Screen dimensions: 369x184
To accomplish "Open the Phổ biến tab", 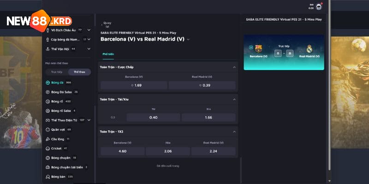I will [108, 54].
